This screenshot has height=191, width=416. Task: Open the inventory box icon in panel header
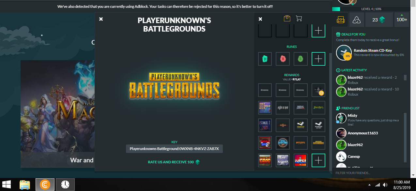pos(287,19)
